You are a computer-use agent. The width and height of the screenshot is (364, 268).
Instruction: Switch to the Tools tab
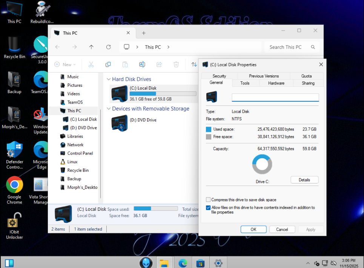tap(245, 83)
